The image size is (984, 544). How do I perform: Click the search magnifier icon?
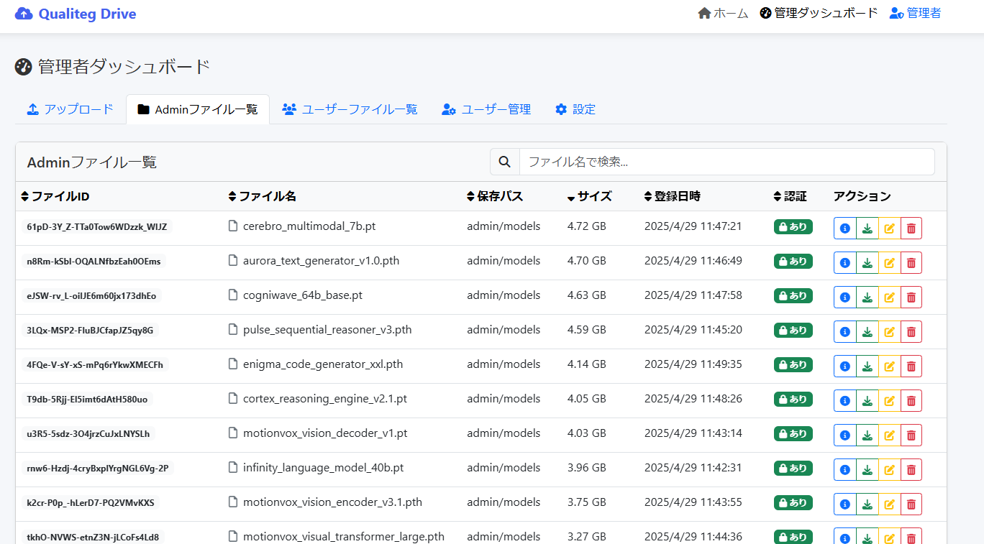pos(505,162)
